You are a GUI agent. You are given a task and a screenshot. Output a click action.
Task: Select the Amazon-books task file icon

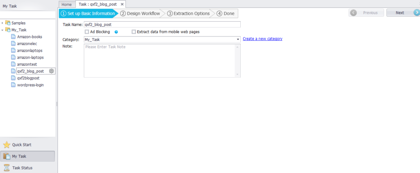pyautogui.click(x=14, y=37)
